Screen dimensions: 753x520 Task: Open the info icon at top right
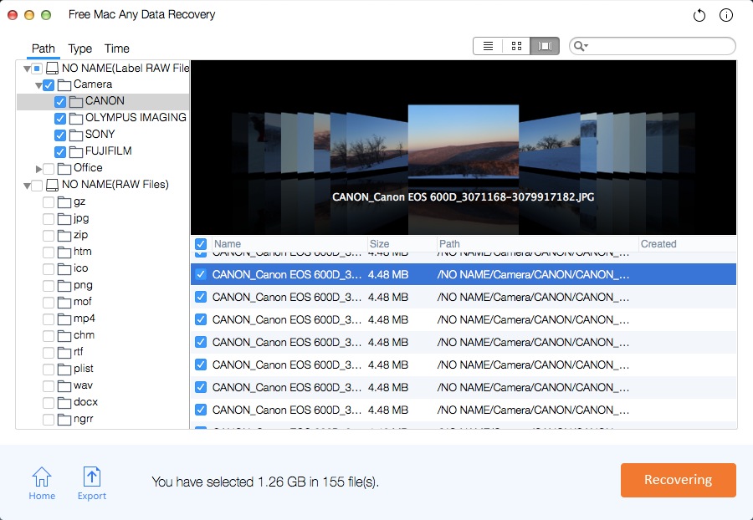point(726,16)
